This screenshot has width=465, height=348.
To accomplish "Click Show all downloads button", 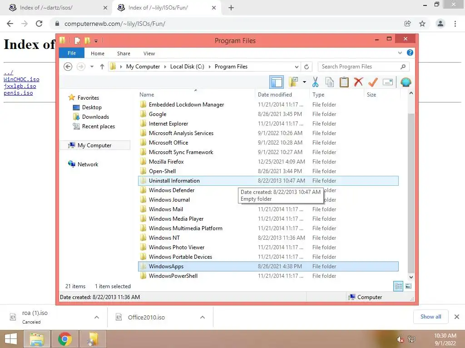I will pyautogui.click(x=430, y=317).
